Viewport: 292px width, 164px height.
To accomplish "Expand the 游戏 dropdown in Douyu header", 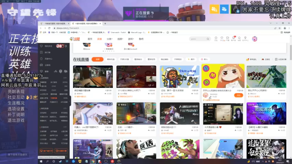I will click(131, 39).
